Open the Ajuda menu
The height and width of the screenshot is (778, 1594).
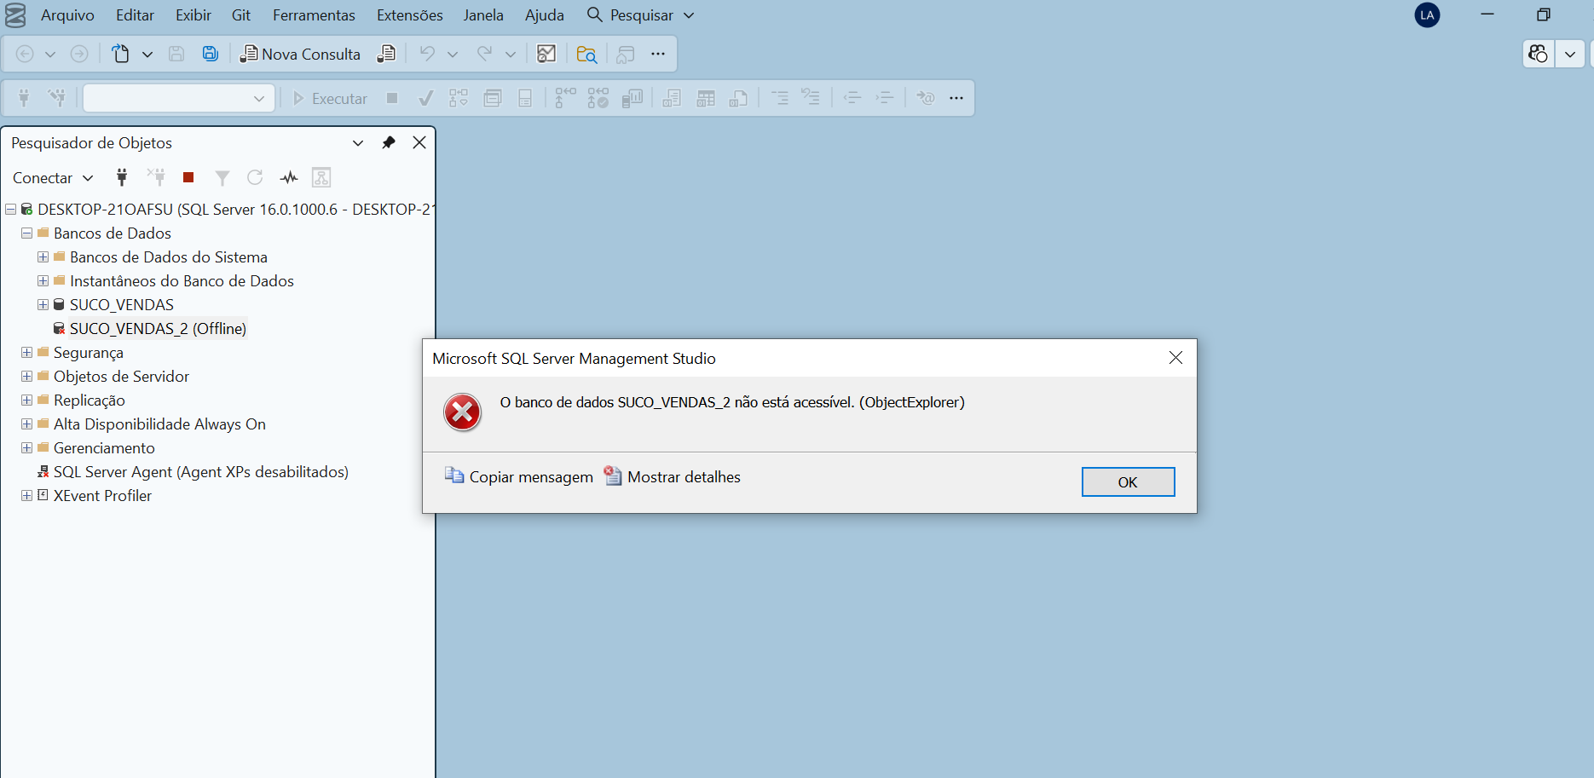coord(545,15)
